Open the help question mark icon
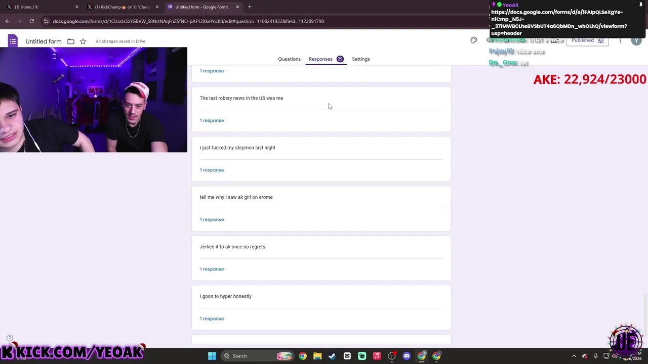Viewport: 648px width, 364px height. tap(10, 338)
